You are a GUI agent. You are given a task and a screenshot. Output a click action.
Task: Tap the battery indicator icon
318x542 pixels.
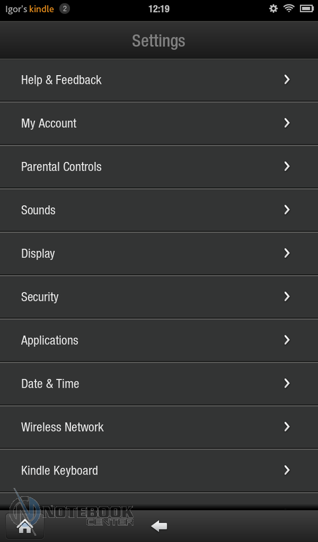[x=307, y=9]
